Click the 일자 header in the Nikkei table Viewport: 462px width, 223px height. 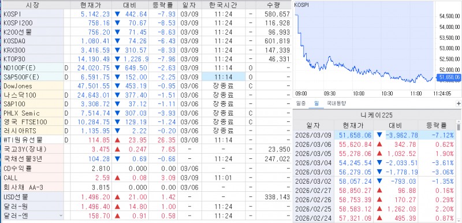pos(313,125)
